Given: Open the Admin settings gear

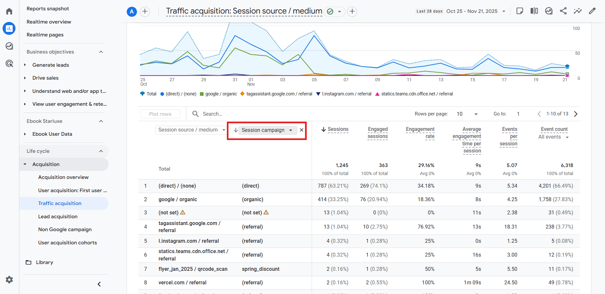Looking at the screenshot, I should 9,279.
